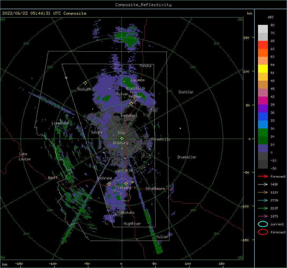
Task: Click the red forecast arrow in the legend
Action: (263, 176)
